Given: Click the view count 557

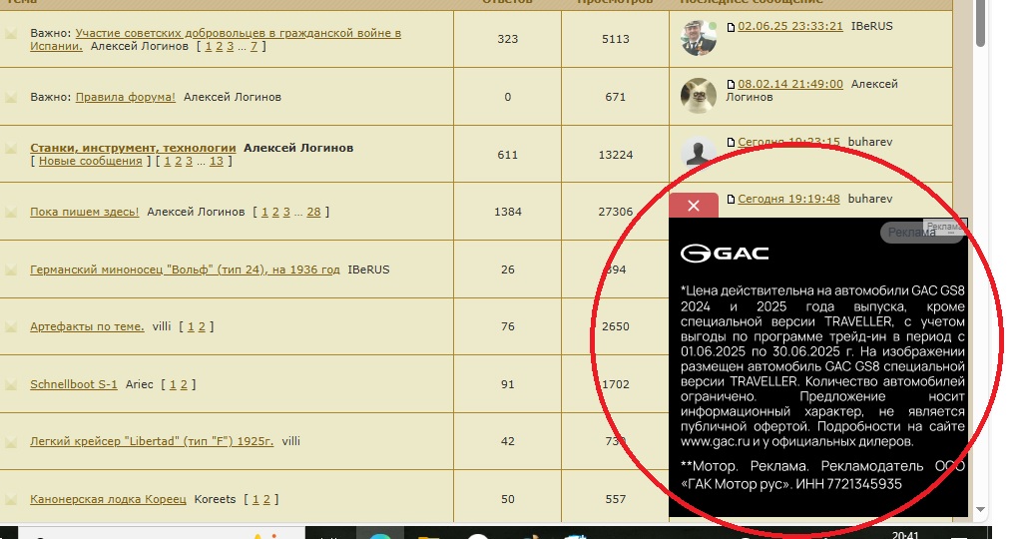Looking at the screenshot, I should [615, 499].
